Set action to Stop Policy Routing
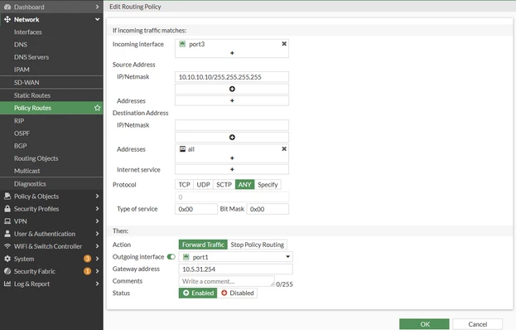The height and width of the screenshot is (330, 516). click(258, 245)
